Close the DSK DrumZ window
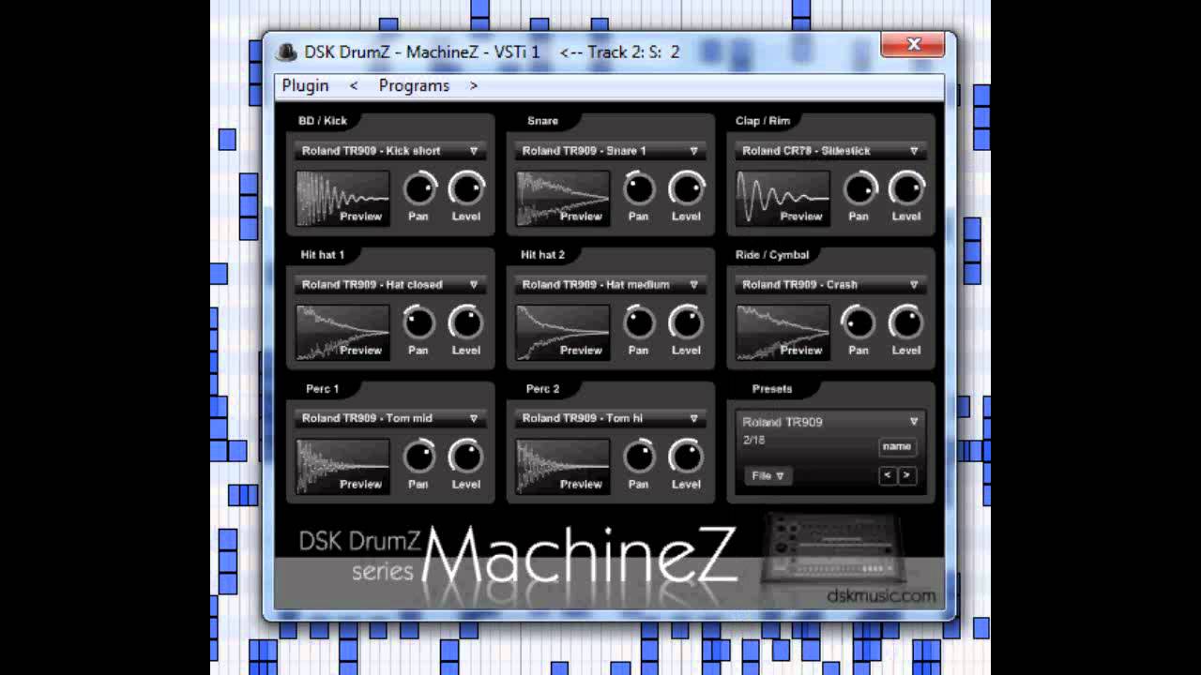This screenshot has height=675, width=1201. [913, 44]
